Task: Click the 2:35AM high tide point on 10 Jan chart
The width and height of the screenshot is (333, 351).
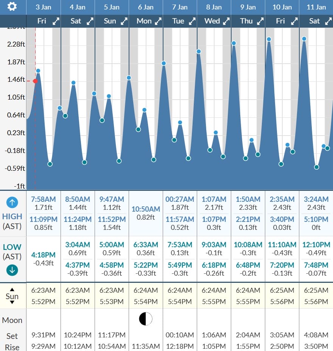Action: point(269,39)
